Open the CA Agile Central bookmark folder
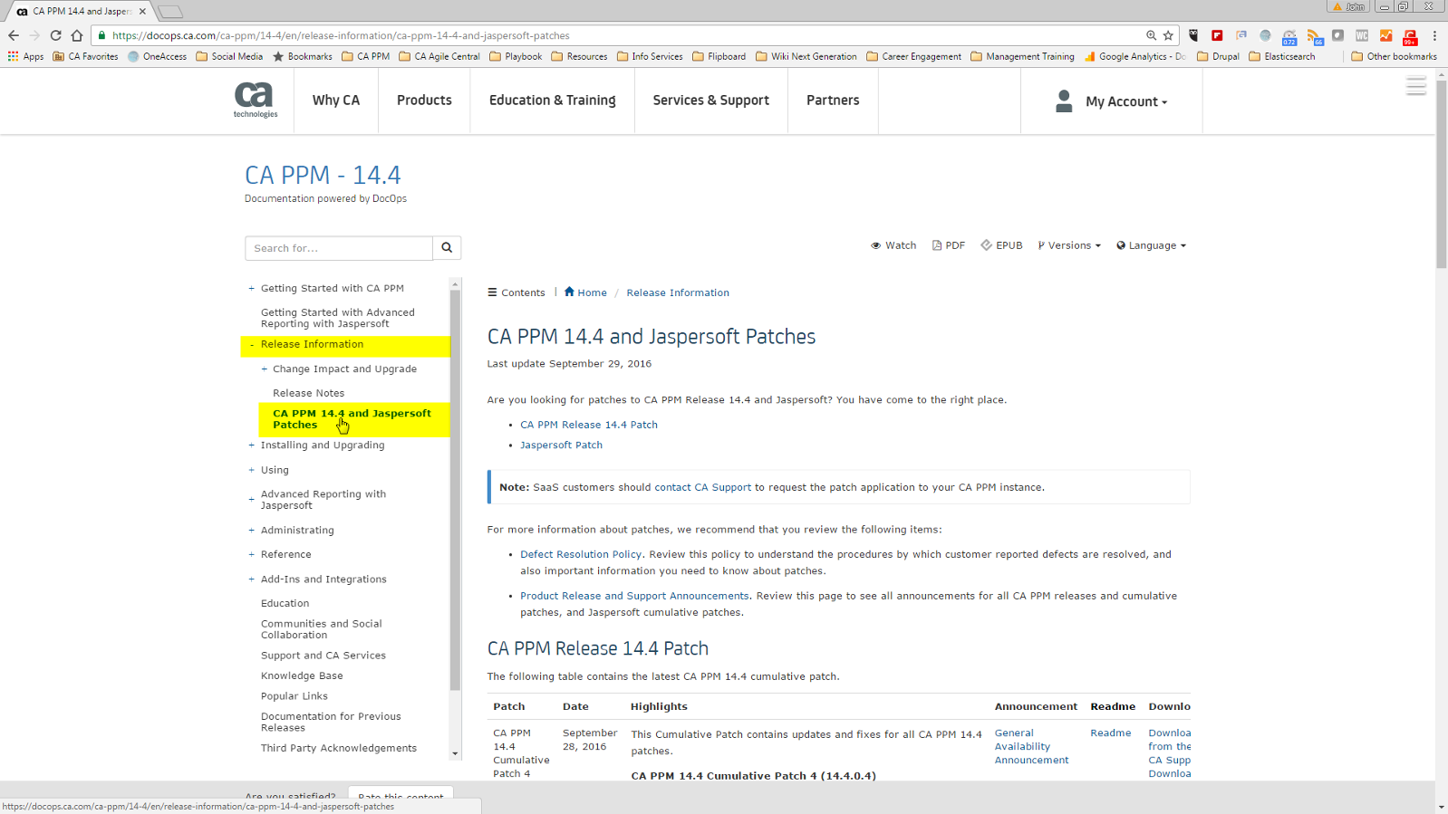Screen dimensions: 1448x814 [x=439, y=56]
